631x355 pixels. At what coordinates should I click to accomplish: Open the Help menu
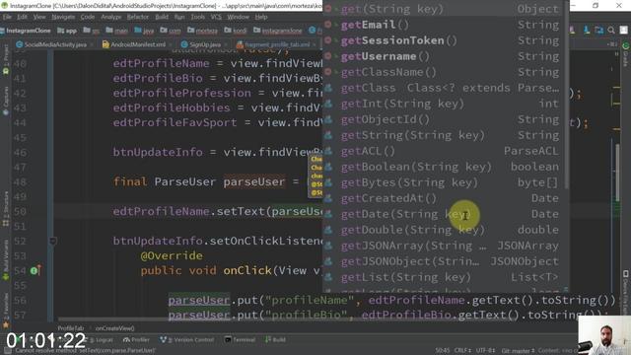pyautogui.click(x=261, y=17)
